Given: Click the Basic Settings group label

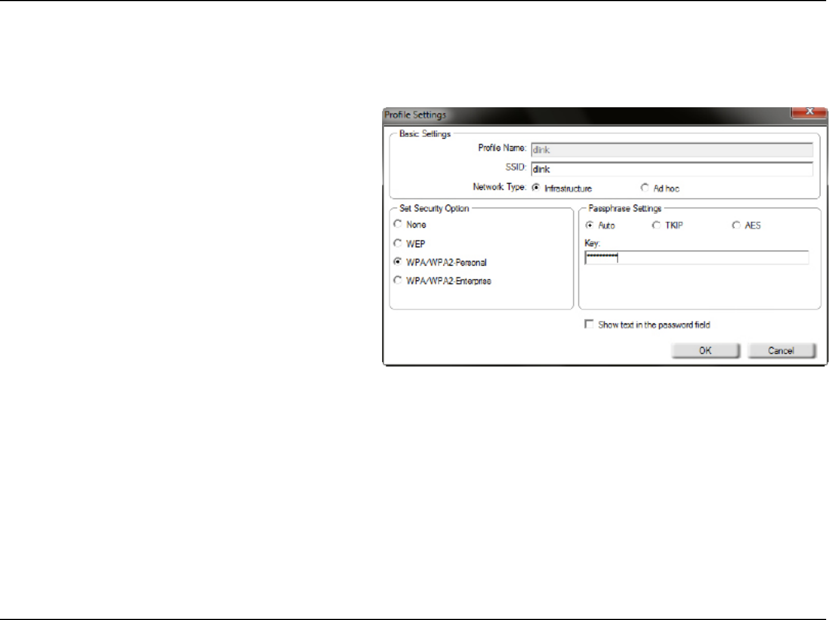Looking at the screenshot, I should coord(425,134).
